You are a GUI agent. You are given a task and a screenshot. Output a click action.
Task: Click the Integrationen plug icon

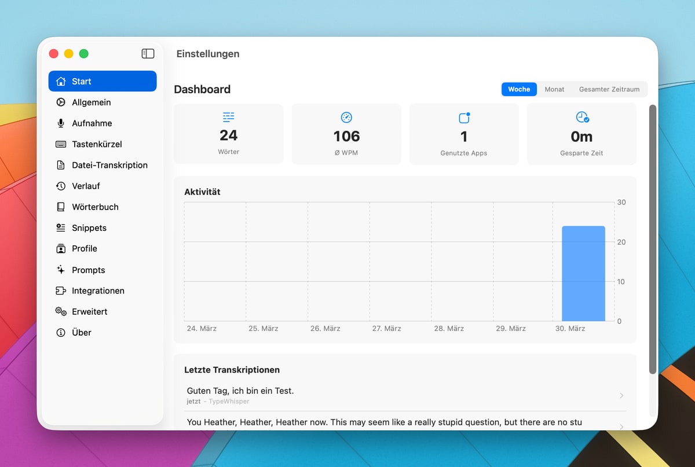[61, 291]
